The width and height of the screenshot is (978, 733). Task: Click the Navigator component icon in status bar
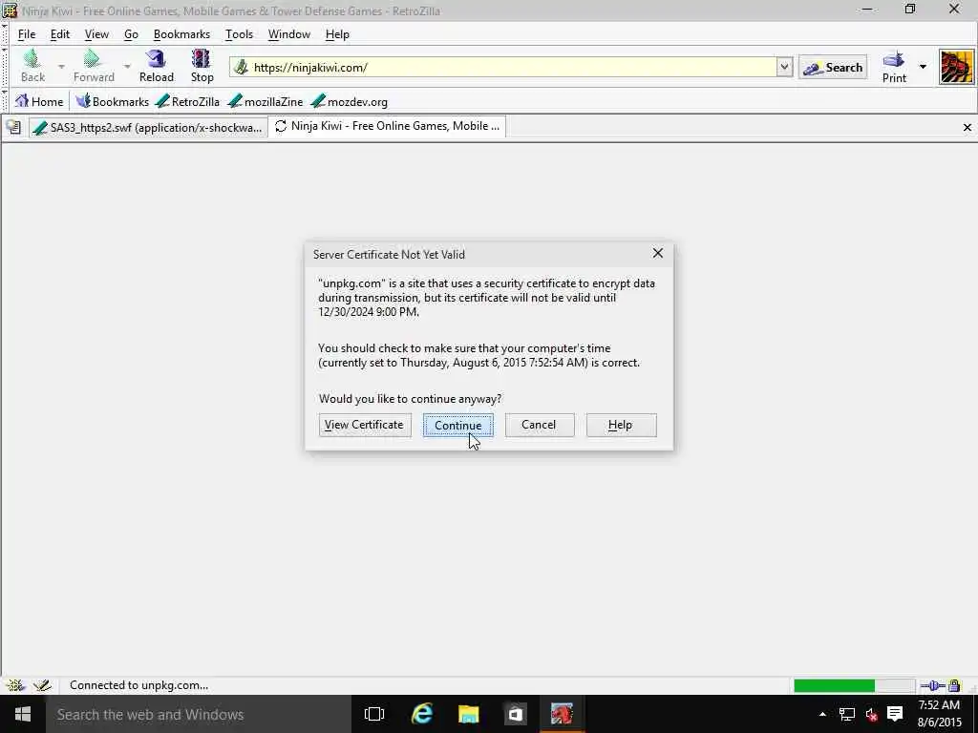tap(15, 685)
